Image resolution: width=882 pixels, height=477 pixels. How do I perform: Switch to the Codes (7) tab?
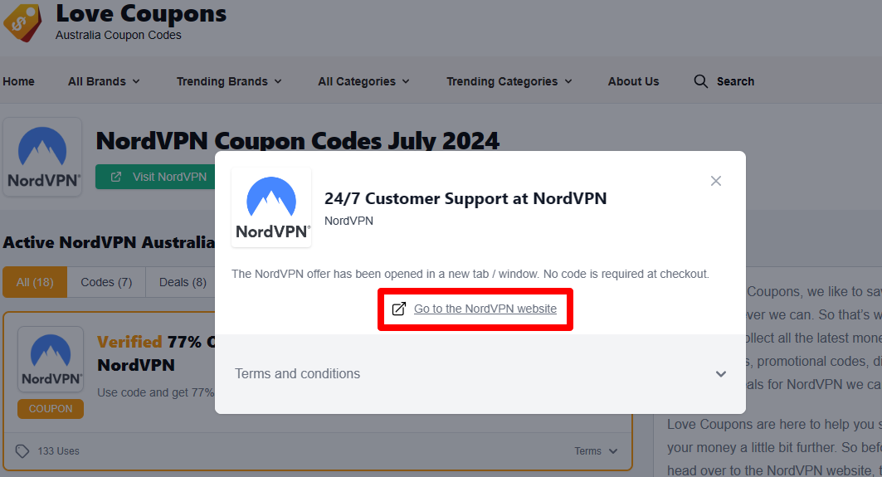[106, 282]
